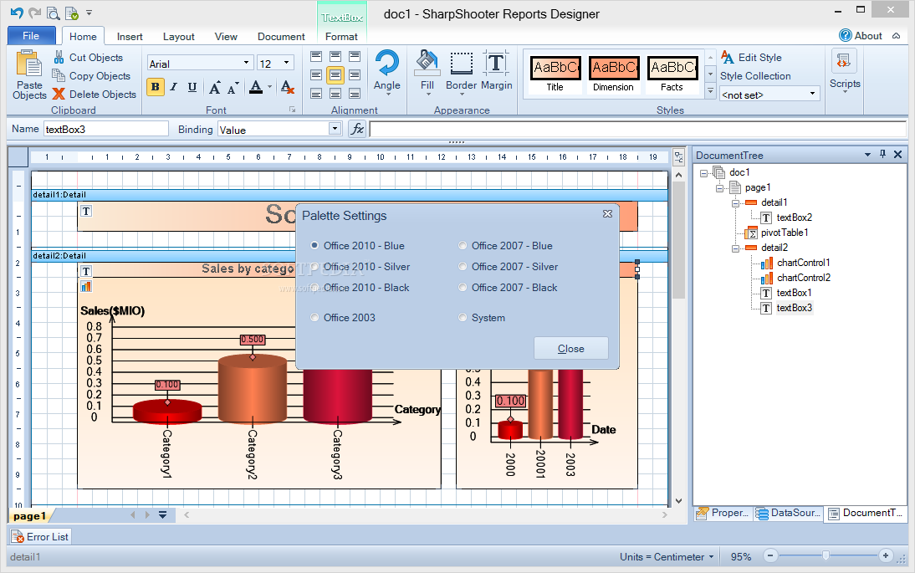The width and height of the screenshot is (915, 573).
Task: Click the Paste Objects icon
Action: (x=29, y=63)
